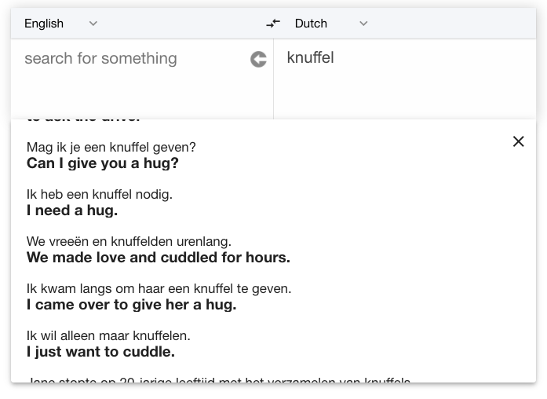Click the swap languages arrows icon
This screenshot has height=399, width=547.
pos(273,24)
